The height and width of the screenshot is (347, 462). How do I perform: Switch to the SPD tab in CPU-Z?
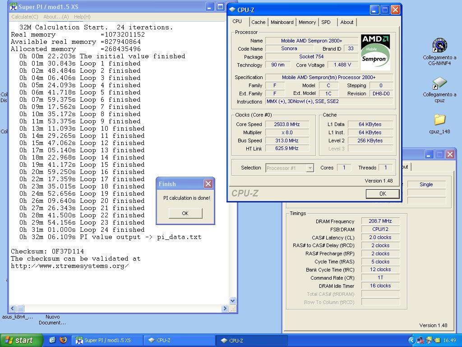pyautogui.click(x=326, y=22)
